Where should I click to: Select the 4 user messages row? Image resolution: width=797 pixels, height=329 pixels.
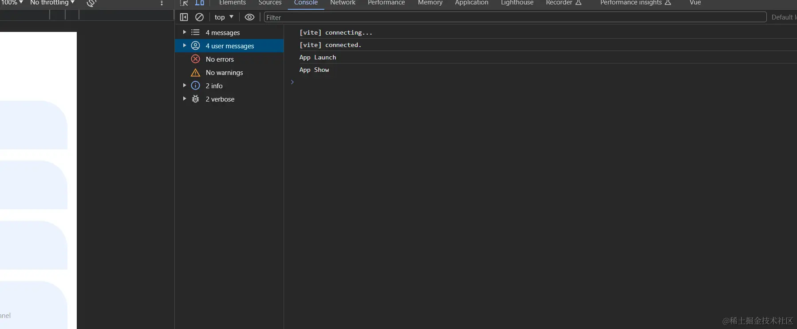pos(229,46)
